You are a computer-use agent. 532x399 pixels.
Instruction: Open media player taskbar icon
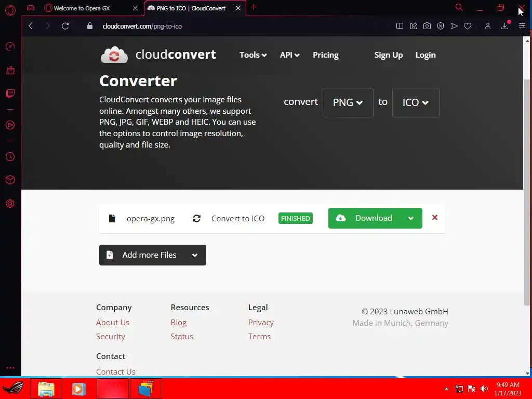coord(79,389)
